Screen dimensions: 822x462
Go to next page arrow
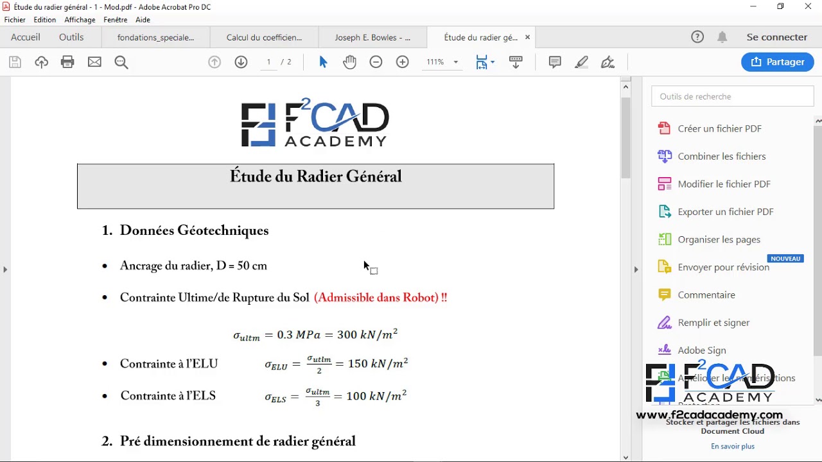tap(241, 62)
